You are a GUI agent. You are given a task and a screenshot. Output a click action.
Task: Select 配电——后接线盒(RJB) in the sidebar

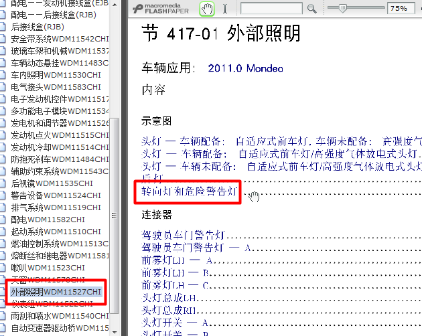pyautogui.click(x=54, y=15)
